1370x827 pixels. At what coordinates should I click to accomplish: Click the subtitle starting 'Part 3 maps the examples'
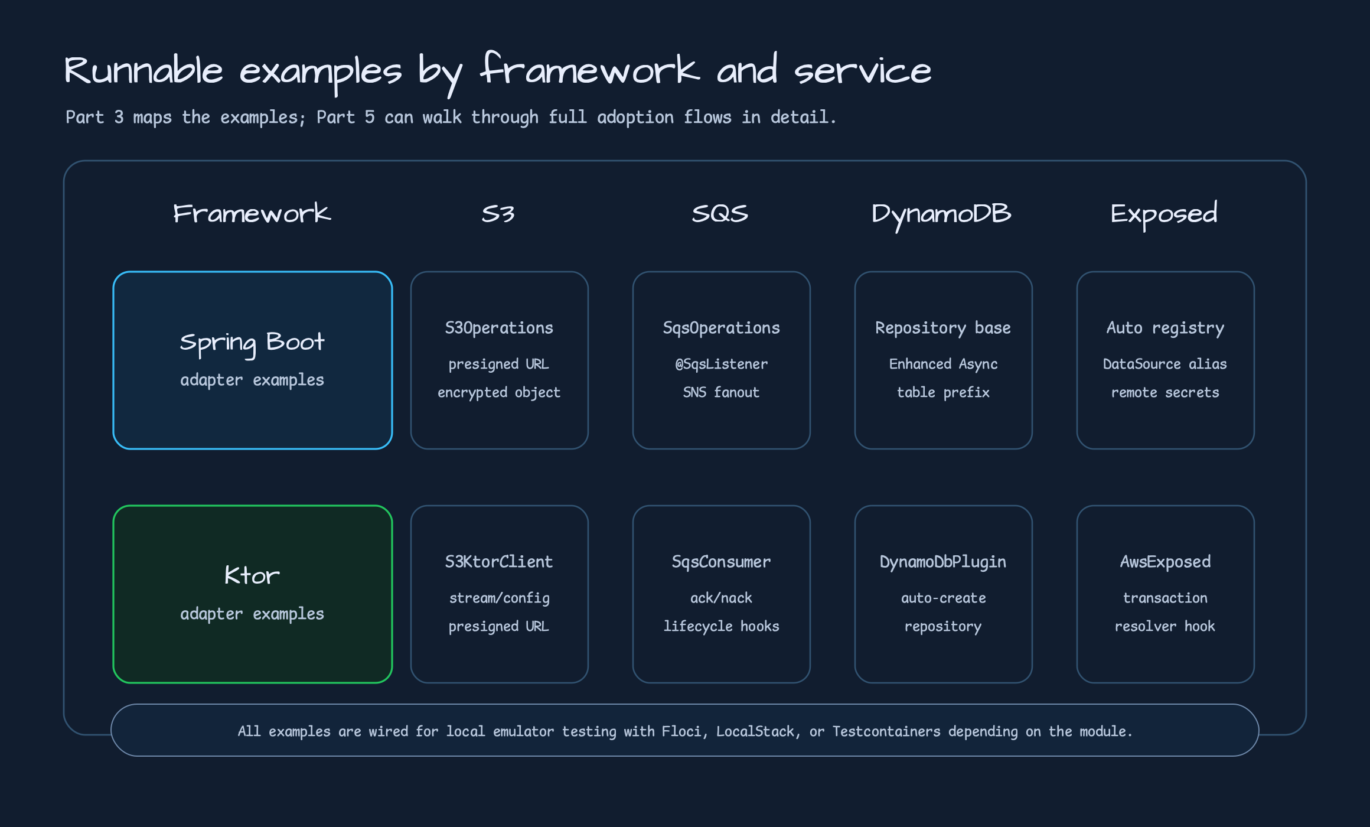[x=451, y=117]
